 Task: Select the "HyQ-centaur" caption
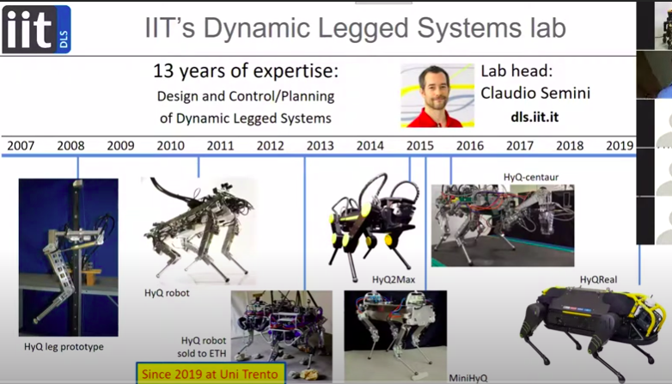(531, 177)
